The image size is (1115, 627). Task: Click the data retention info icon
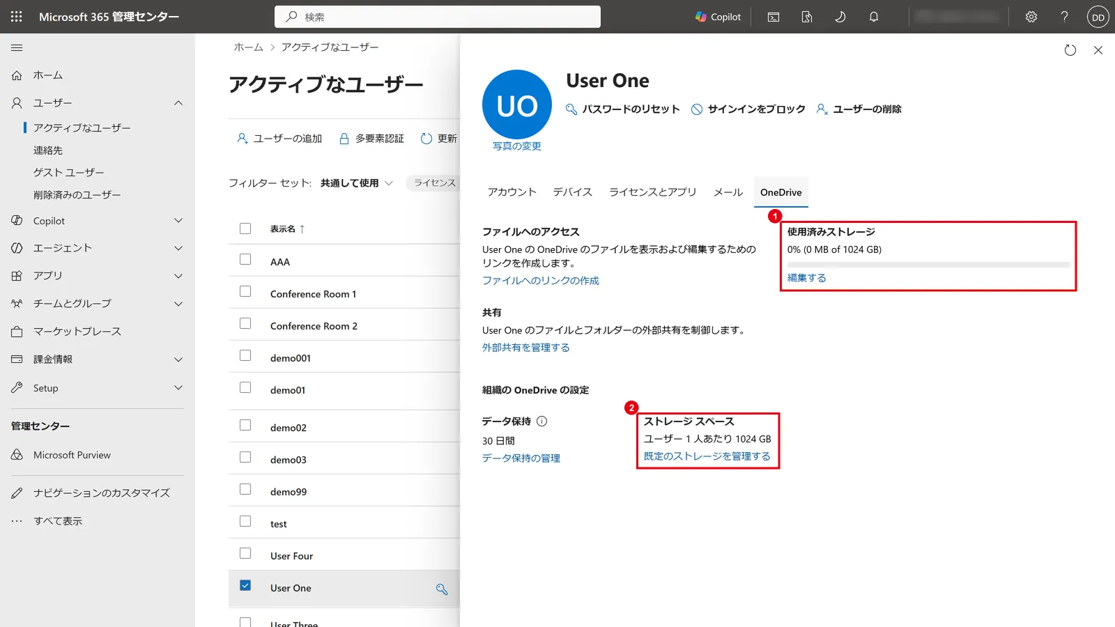(x=542, y=421)
